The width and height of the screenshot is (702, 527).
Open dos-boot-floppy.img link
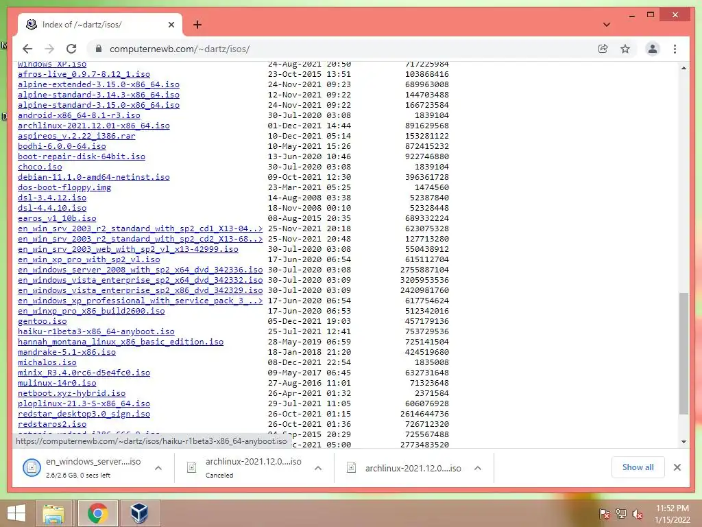[x=64, y=188]
